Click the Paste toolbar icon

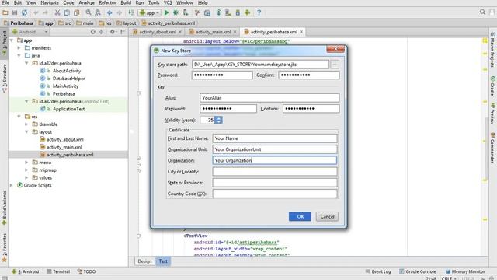[x=76, y=12]
